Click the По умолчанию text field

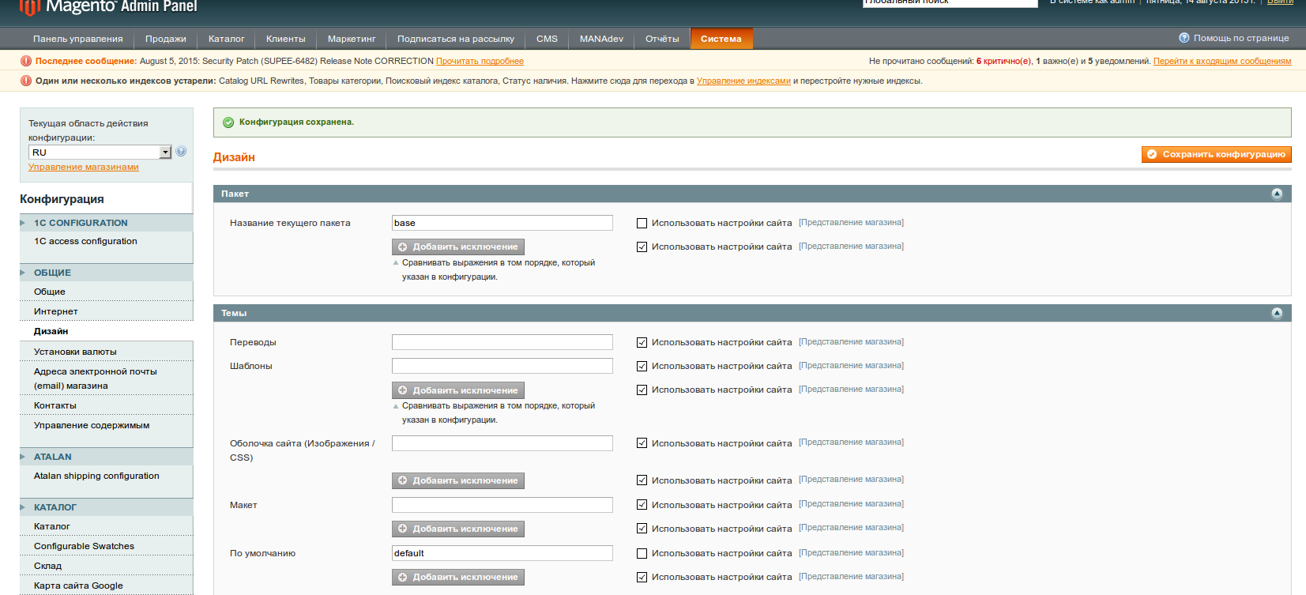pos(502,553)
